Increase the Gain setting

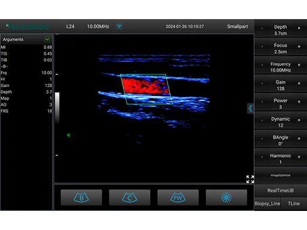click(x=299, y=83)
